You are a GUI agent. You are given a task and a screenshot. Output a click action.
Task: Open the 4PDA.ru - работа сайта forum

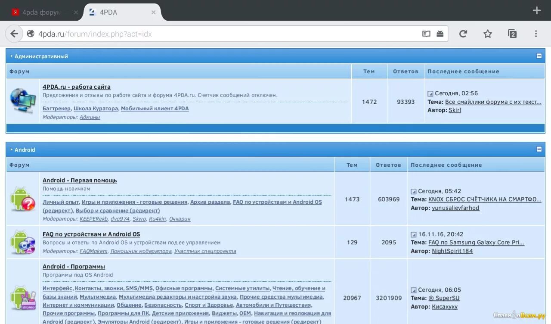pyautogui.click(x=77, y=87)
